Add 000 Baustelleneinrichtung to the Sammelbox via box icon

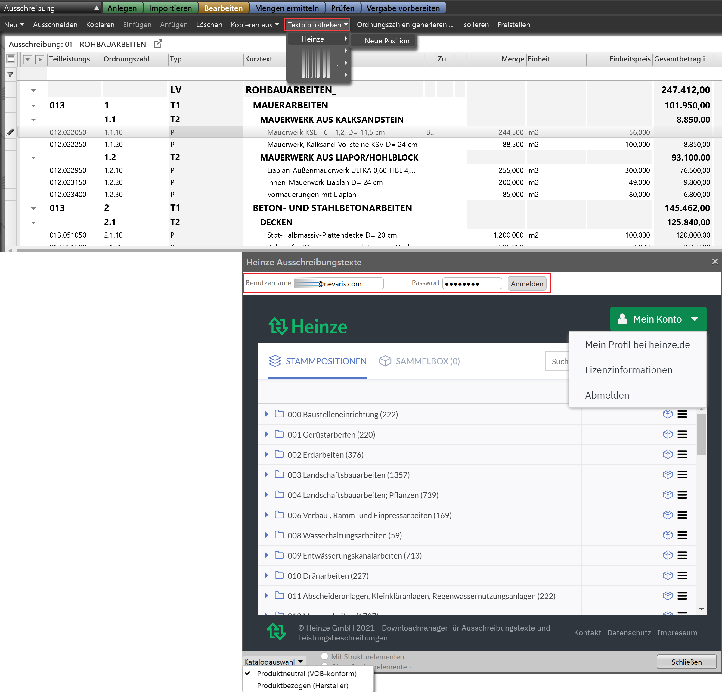[668, 414]
